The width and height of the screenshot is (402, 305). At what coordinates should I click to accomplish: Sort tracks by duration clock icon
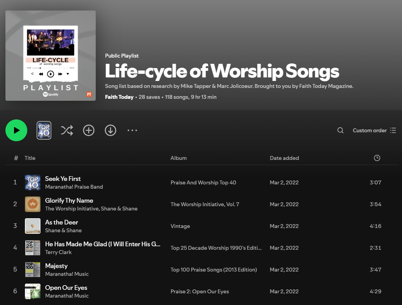click(x=377, y=158)
